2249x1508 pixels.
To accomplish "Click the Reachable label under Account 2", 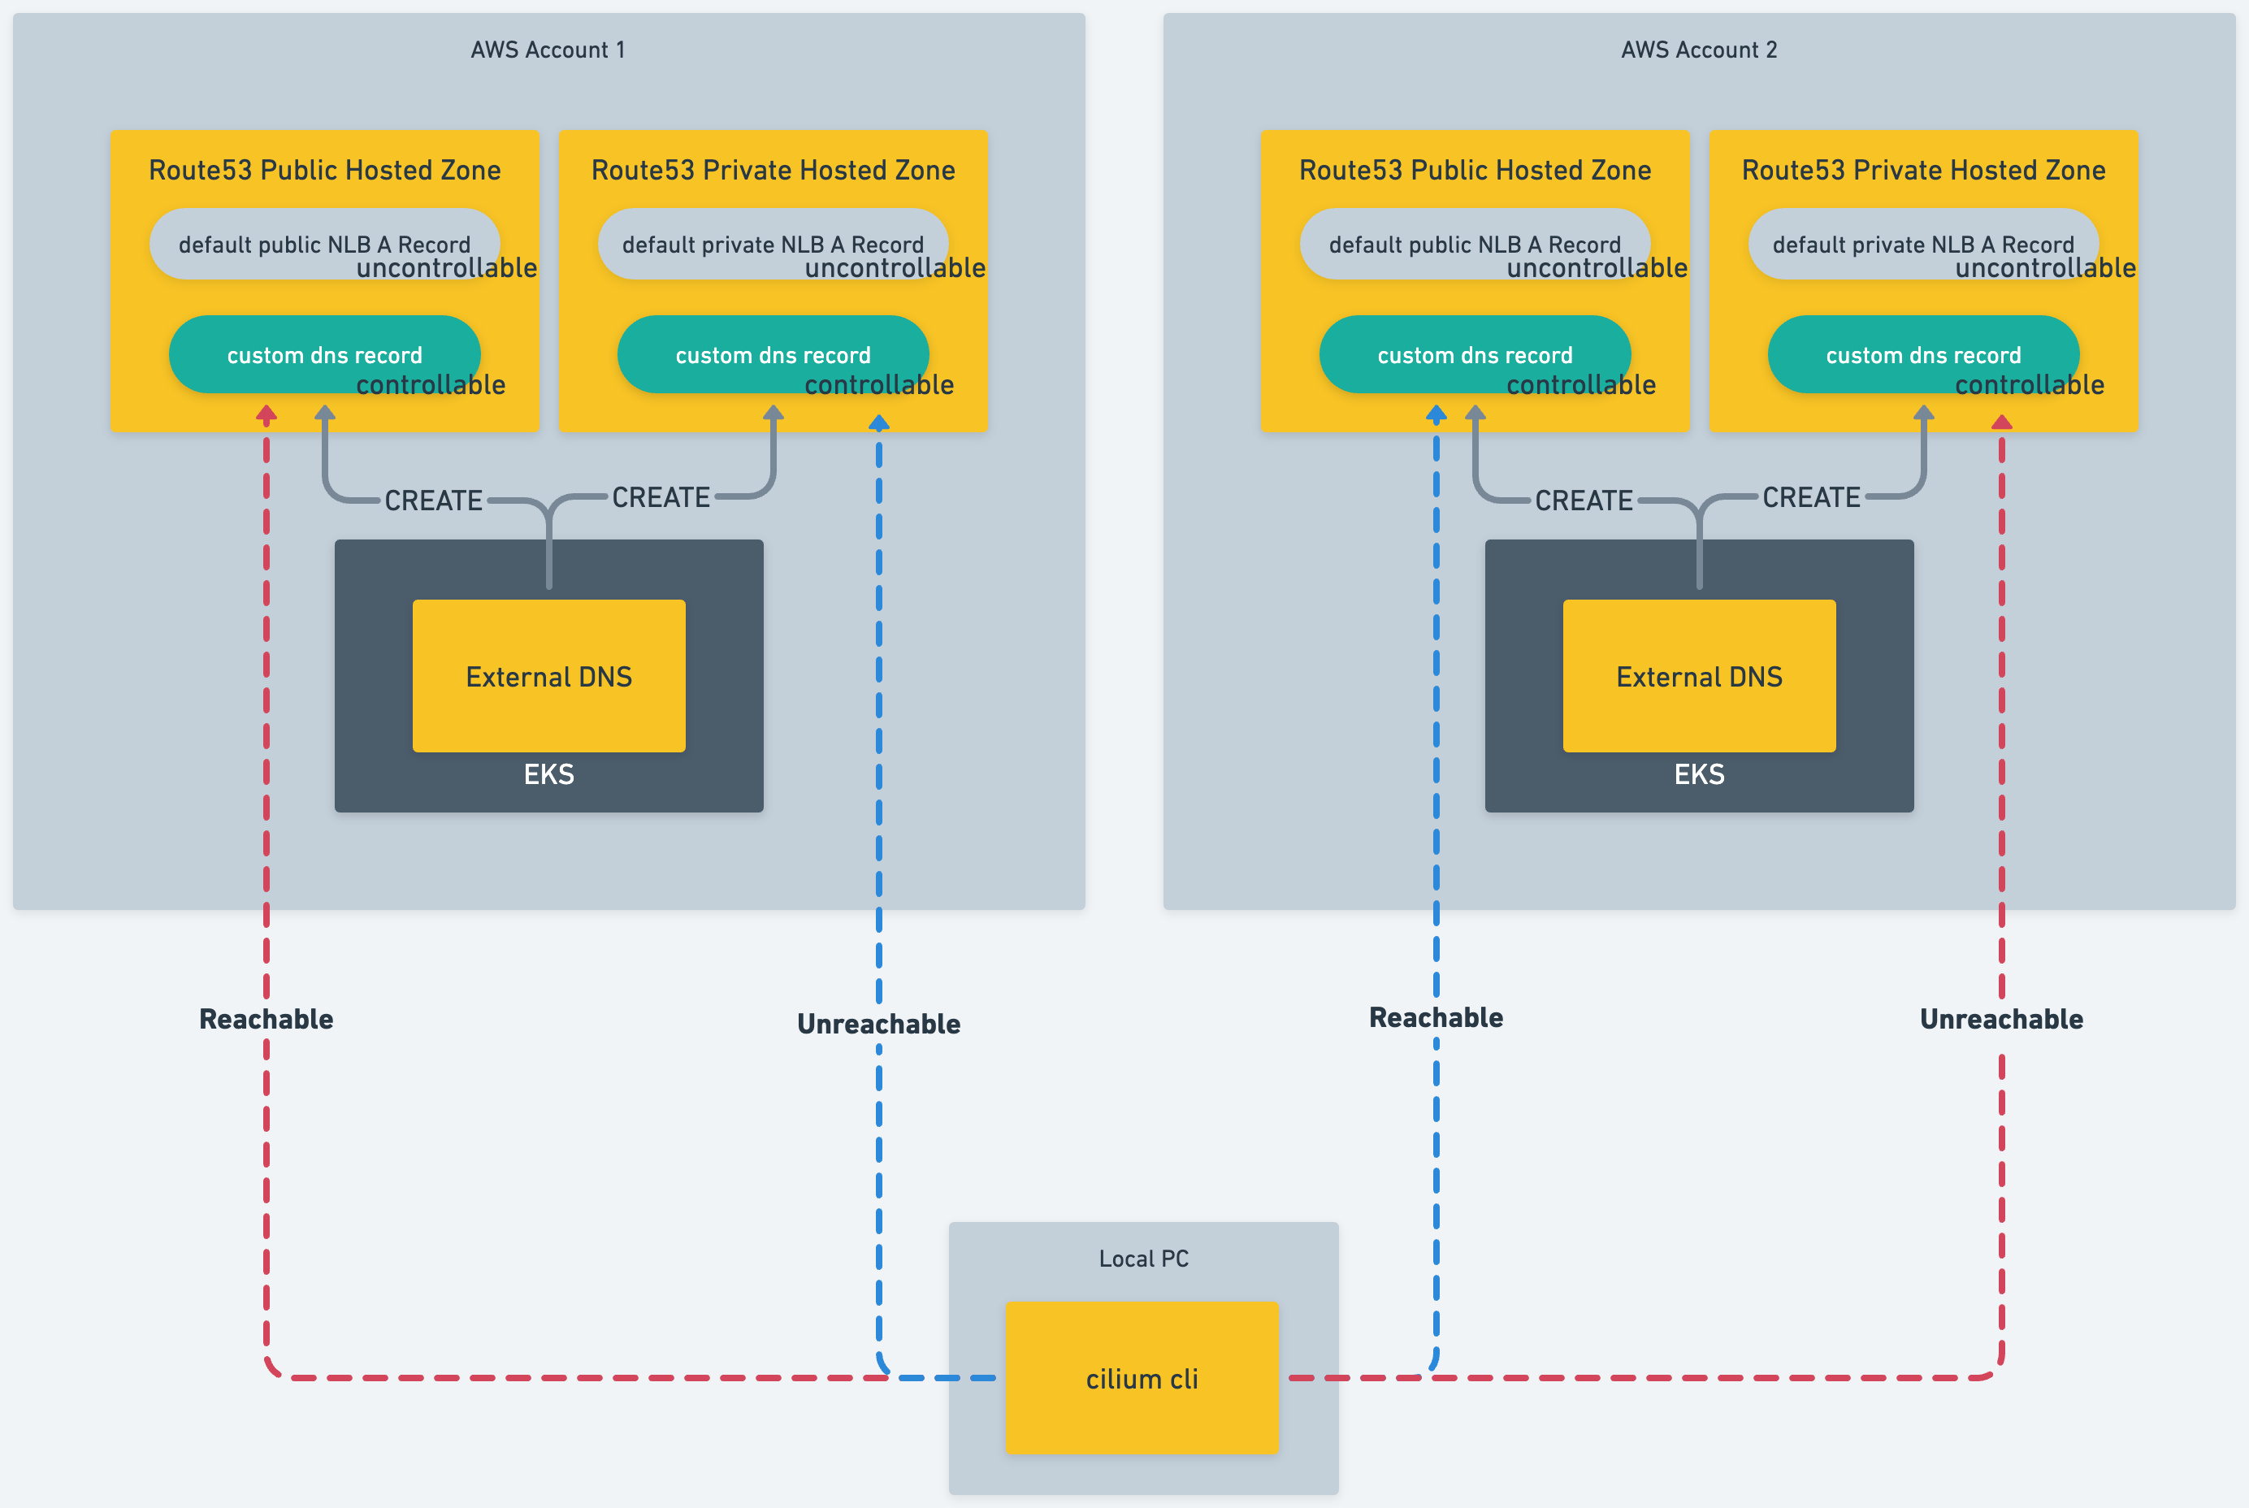I will tap(1435, 1016).
